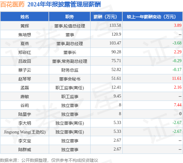Click the name cell 蔡子云
Image resolution: width=183 pixels, height=163 pixels.
pos(25,70)
